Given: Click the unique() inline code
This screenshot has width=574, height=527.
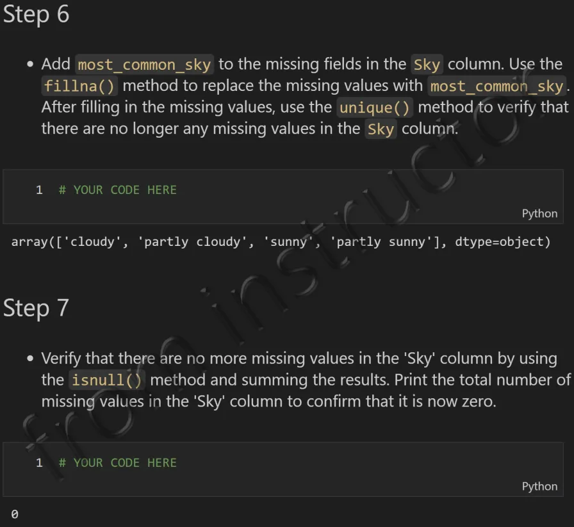Looking at the screenshot, I should [375, 108].
